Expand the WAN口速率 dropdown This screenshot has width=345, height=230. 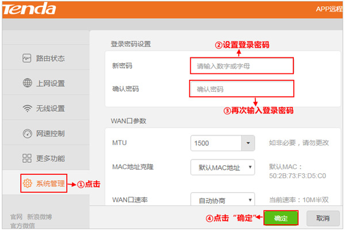223,200
